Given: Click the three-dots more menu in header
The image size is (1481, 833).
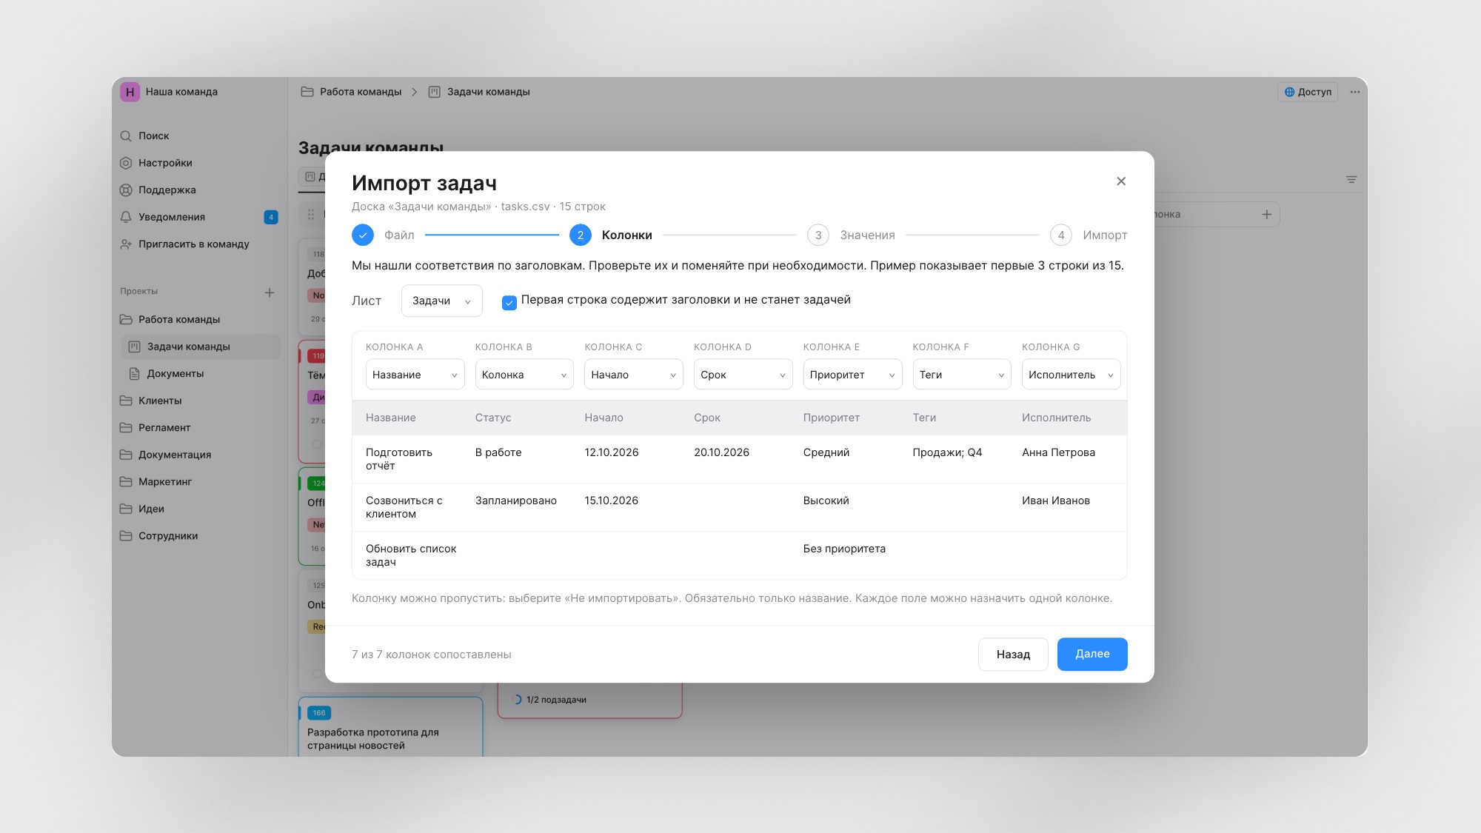Looking at the screenshot, I should click(1354, 93).
